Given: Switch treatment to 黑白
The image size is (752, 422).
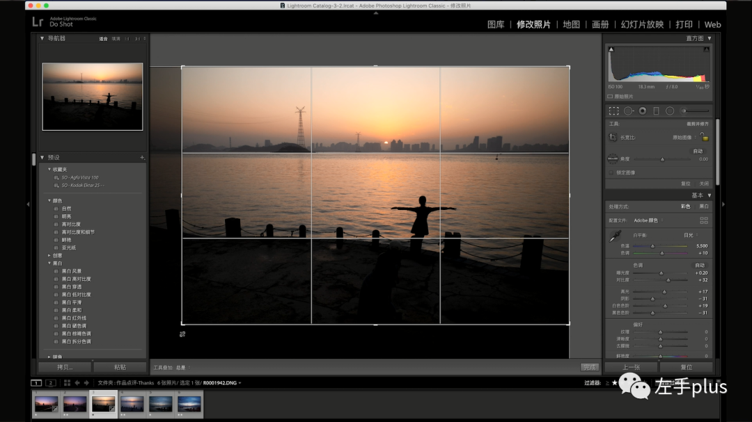Looking at the screenshot, I should 703,206.
